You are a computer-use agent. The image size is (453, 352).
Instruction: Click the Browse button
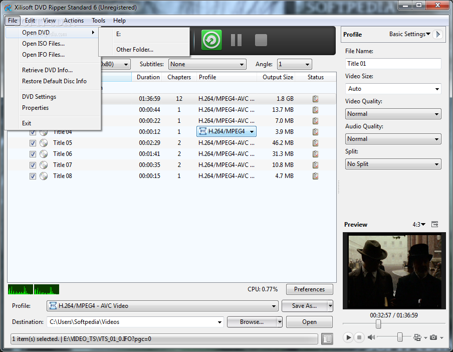(x=252, y=322)
